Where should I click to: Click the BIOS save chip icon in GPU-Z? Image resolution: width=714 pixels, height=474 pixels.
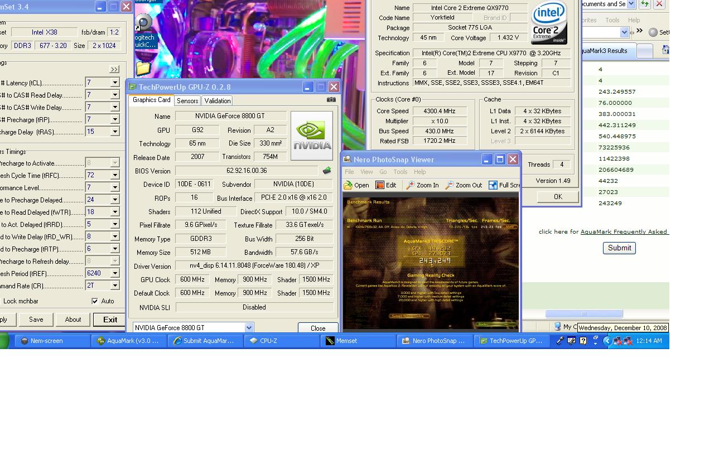point(327,171)
